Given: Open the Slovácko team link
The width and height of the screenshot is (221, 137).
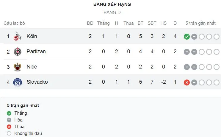Looking at the screenshot, I should click(x=37, y=82).
